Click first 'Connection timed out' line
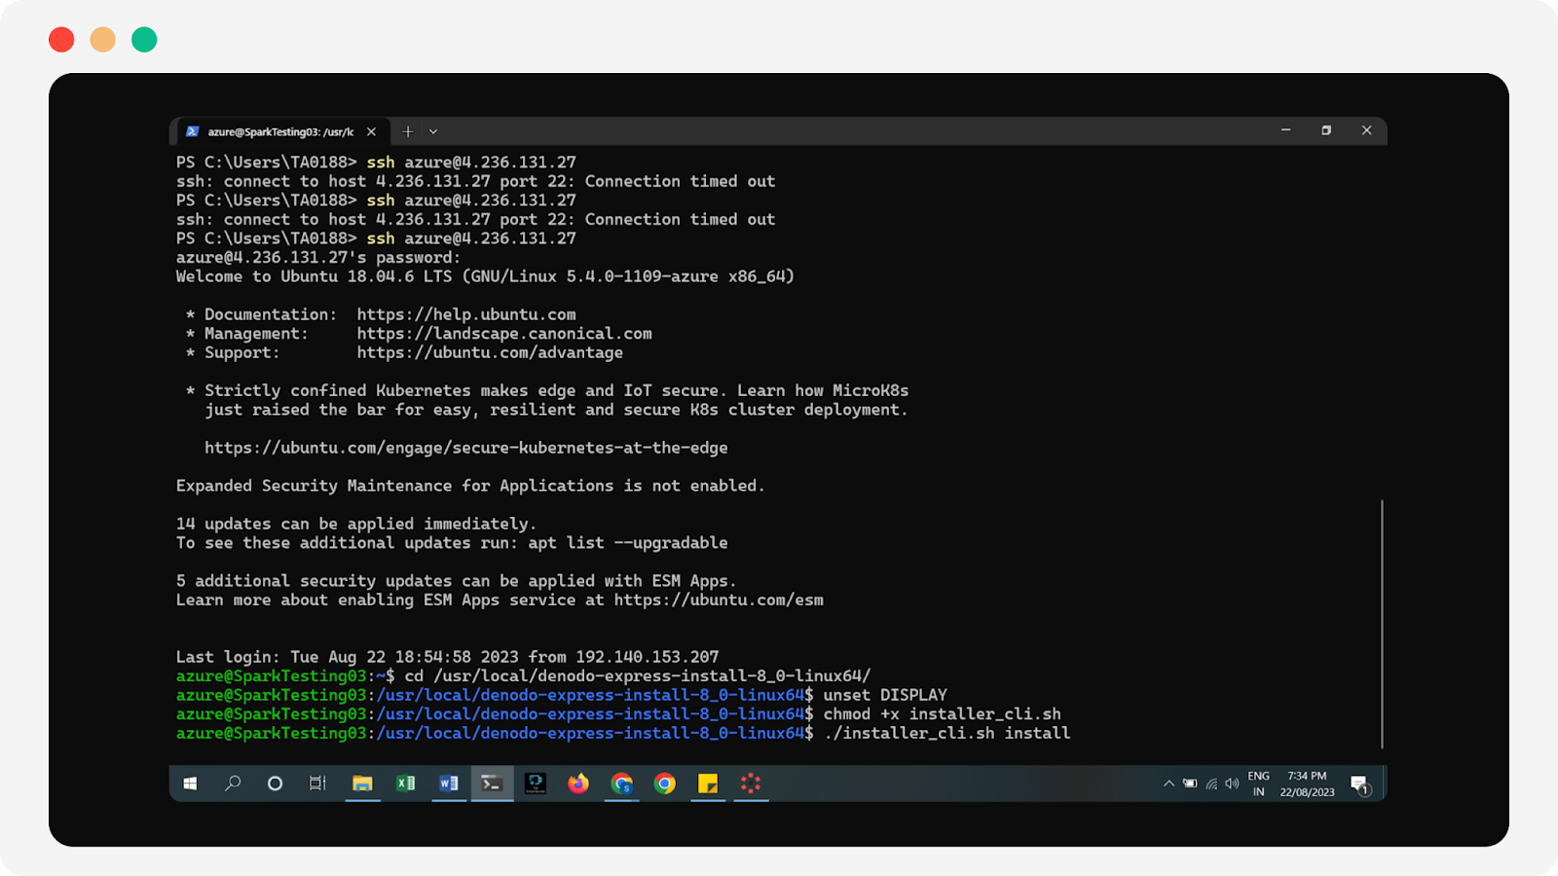Image resolution: width=1558 pixels, height=876 pixels. coord(476,181)
